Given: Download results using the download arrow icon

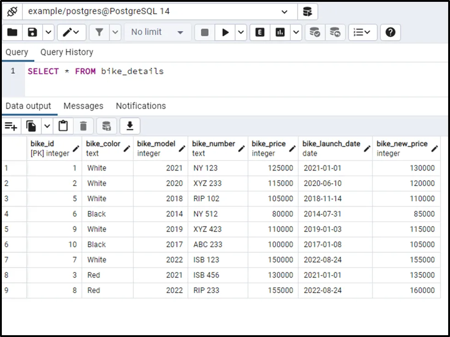Looking at the screenshot, I should click(x=130, y=126).
